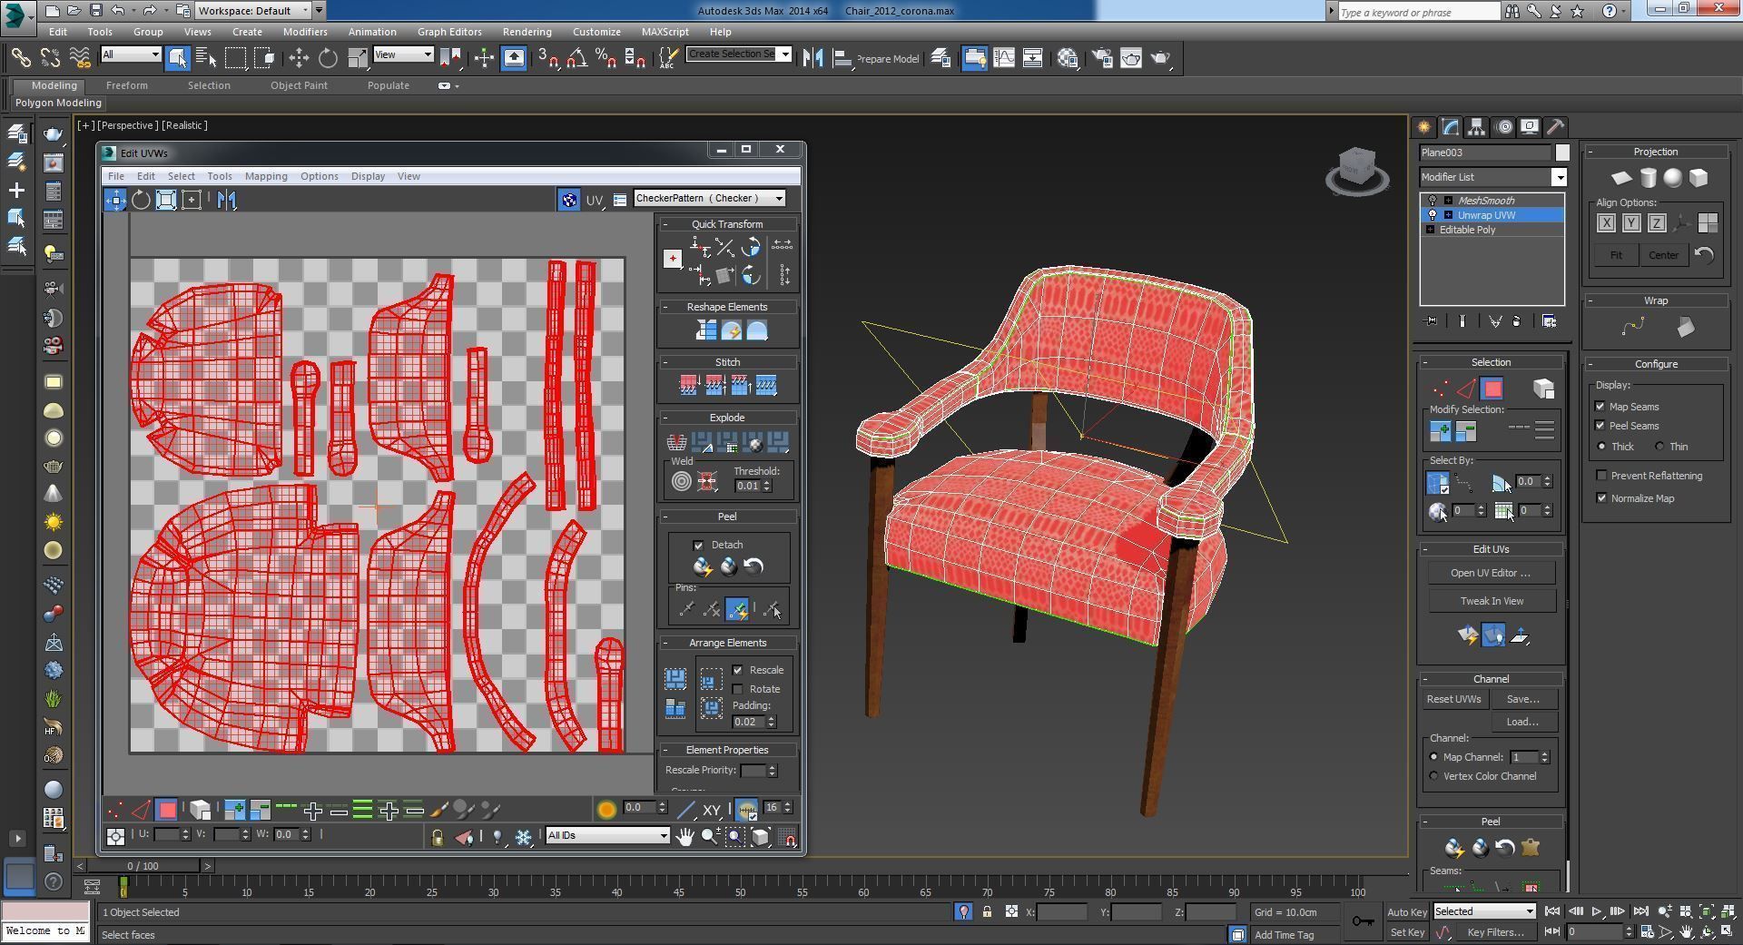This screenshot has height=945, width=1743.
Task: Click the Save... channel button
Action: (1522, 699)
